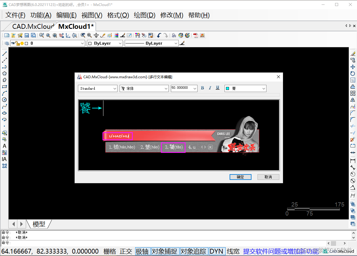
Task: Click the Pan hand tool icon
Action: coord(61,35)
